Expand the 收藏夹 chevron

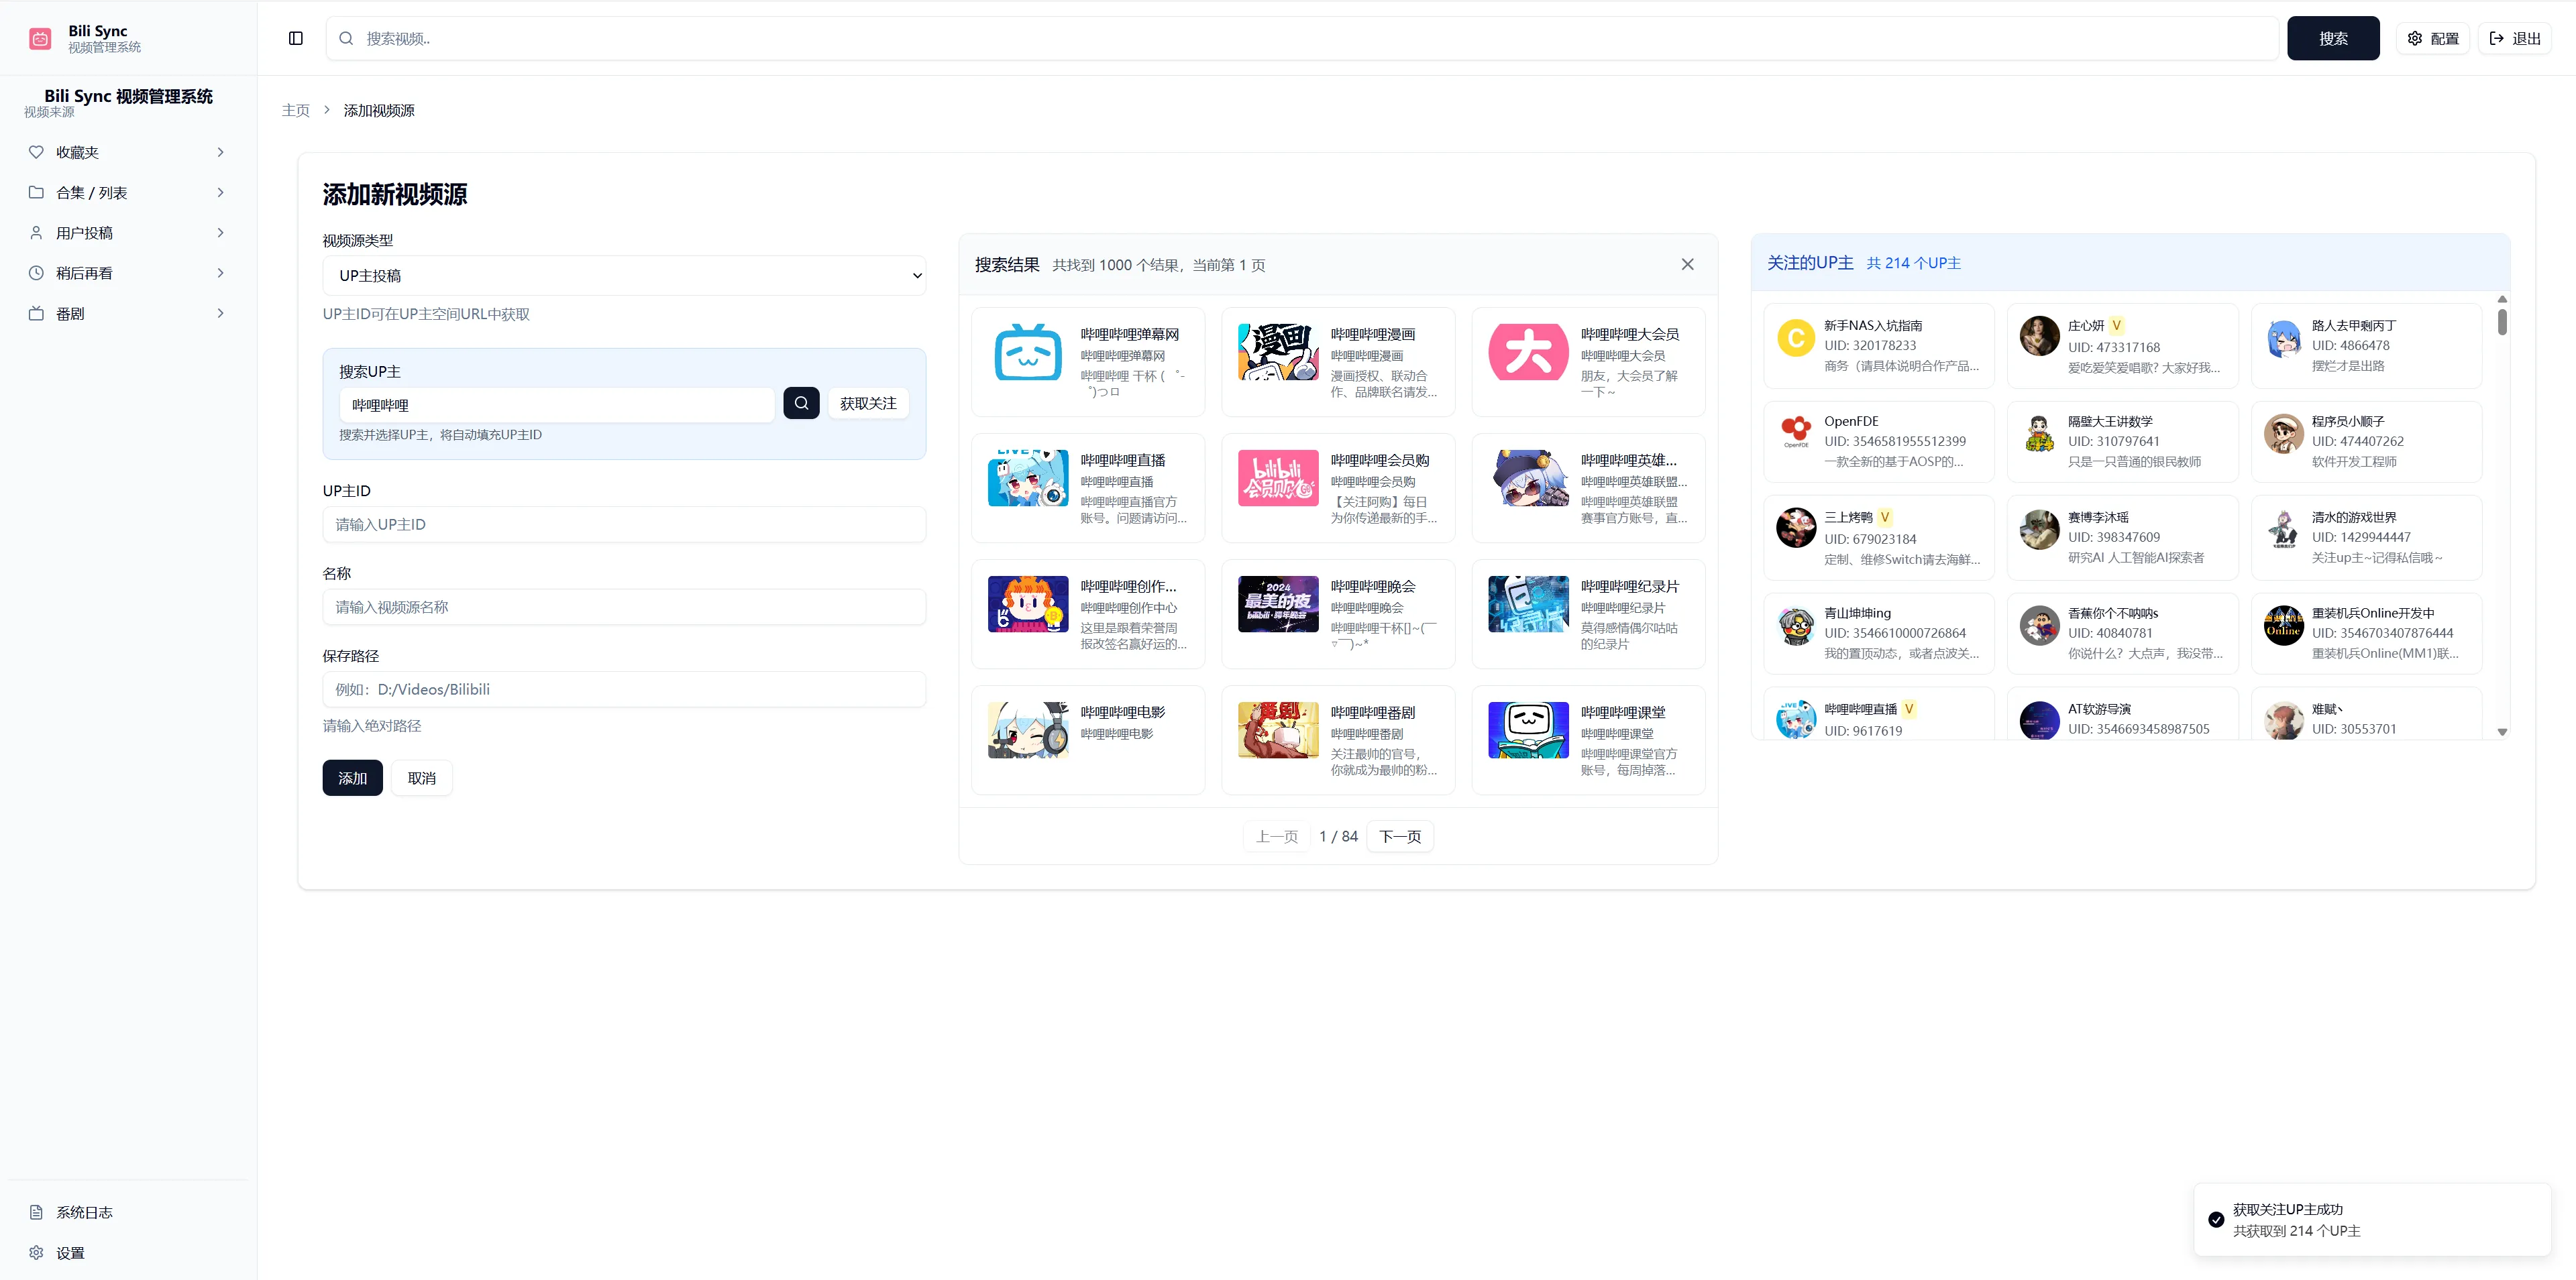pyautogui.click(x=221, y=152)
